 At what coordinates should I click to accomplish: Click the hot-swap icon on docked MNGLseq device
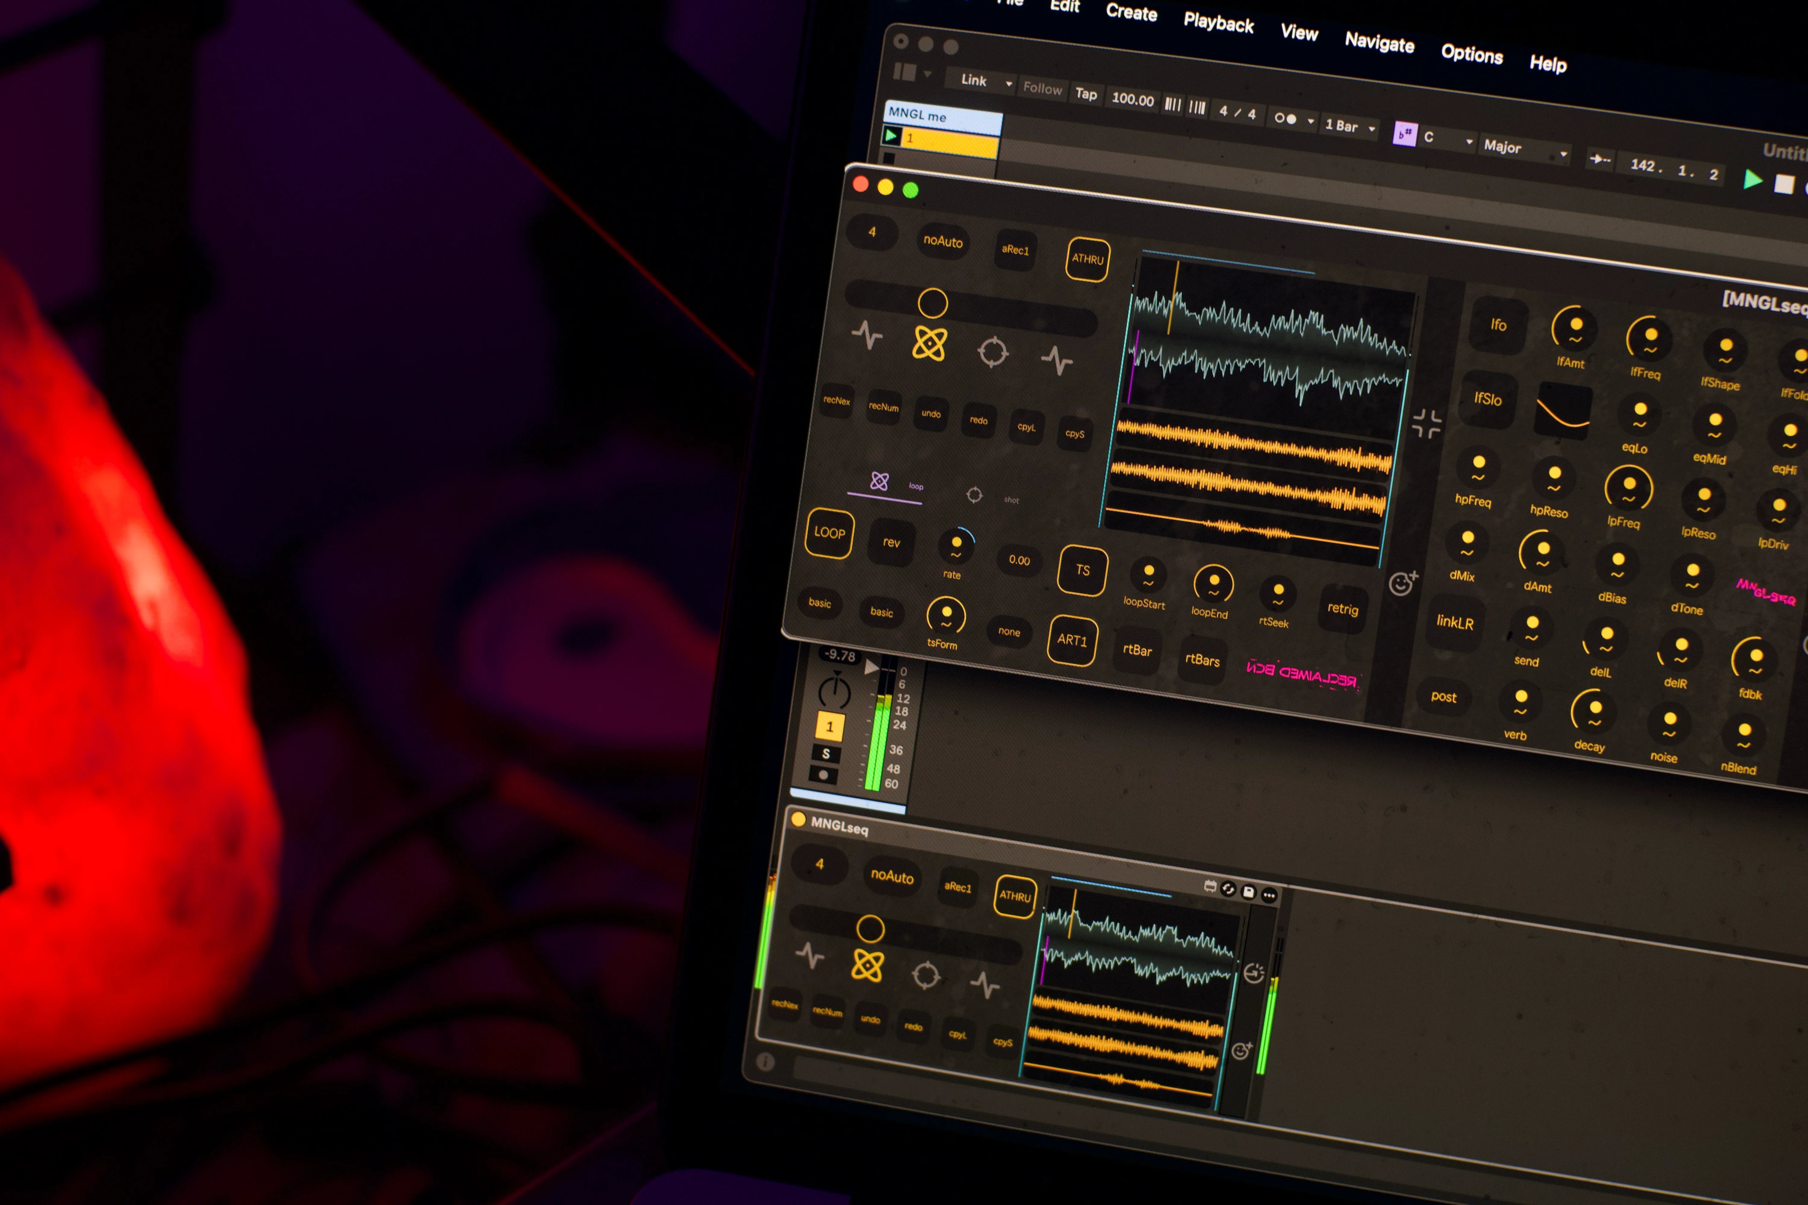[1210, 886]
